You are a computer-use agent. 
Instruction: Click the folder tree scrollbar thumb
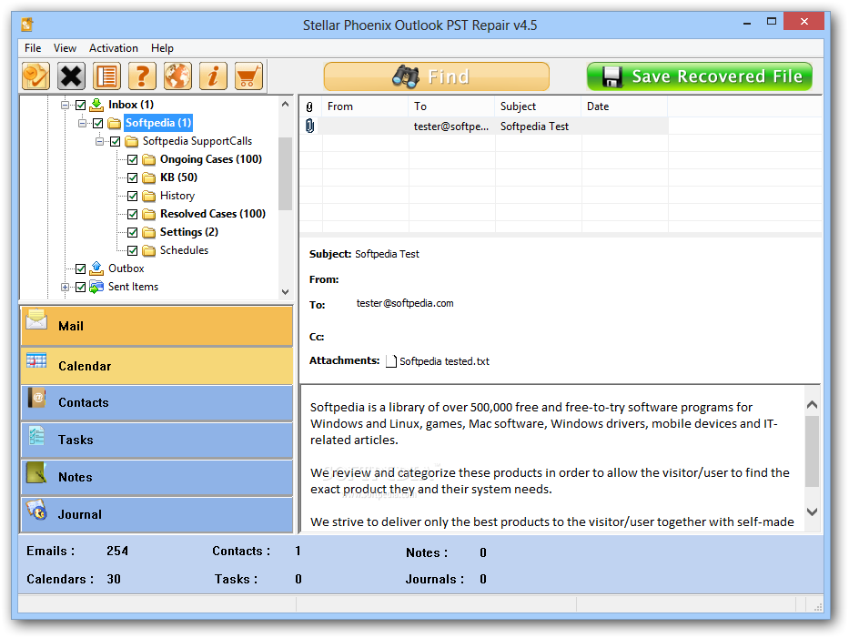pyautogui.click(x=286, y=173)
